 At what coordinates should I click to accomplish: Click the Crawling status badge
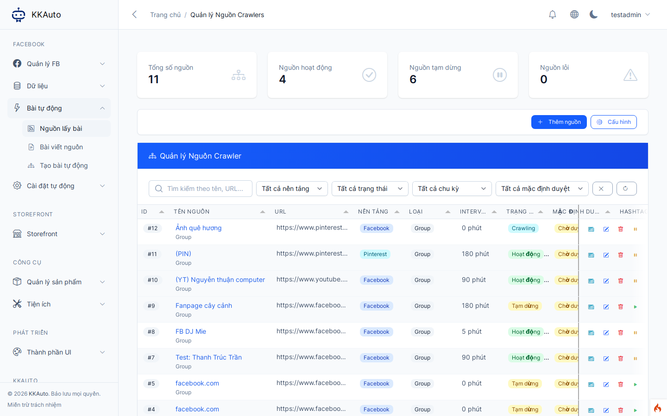click(x=523, y=228)
